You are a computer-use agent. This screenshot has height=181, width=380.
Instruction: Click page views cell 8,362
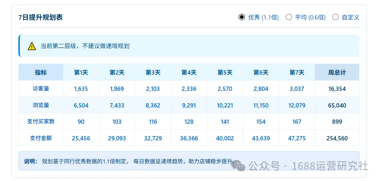point(153,105)
